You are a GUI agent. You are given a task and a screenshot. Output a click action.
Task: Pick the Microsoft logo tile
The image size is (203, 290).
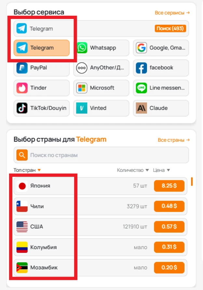tap(82, 88)
